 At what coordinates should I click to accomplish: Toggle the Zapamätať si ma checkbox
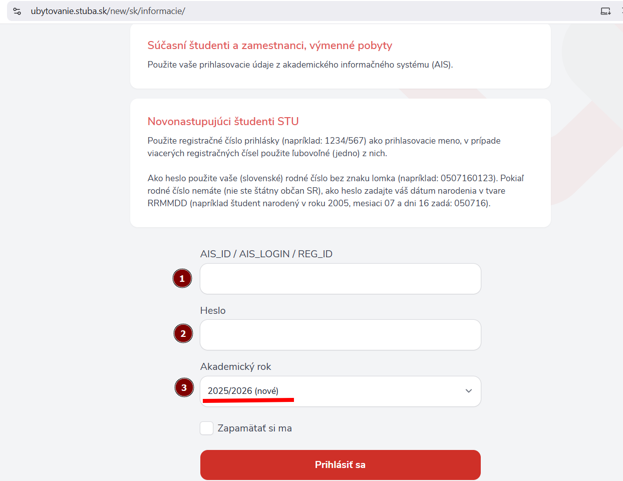(x=207, y=428)
